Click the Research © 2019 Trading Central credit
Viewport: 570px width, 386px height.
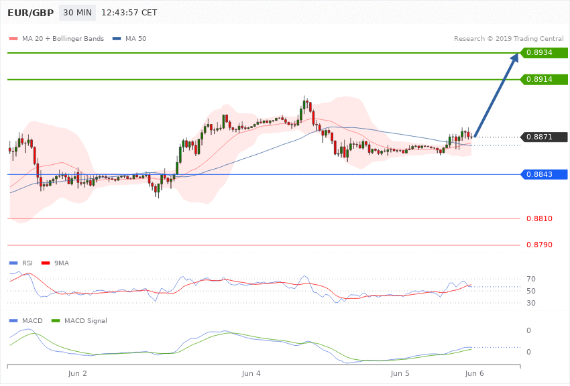(x=508, y=38)
